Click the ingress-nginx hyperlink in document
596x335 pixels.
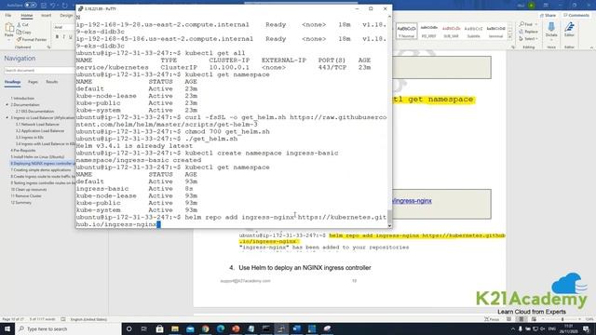point(412,201)
